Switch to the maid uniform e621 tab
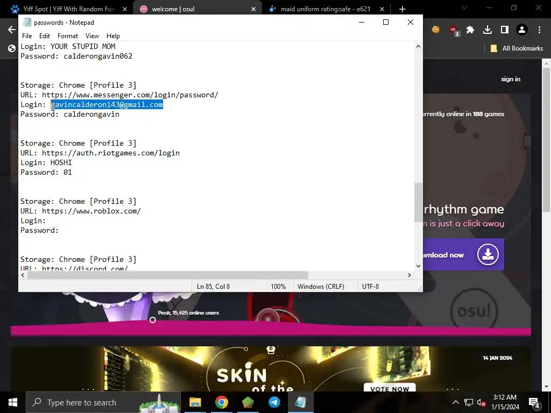551x413 pixels. coord(325,9)
